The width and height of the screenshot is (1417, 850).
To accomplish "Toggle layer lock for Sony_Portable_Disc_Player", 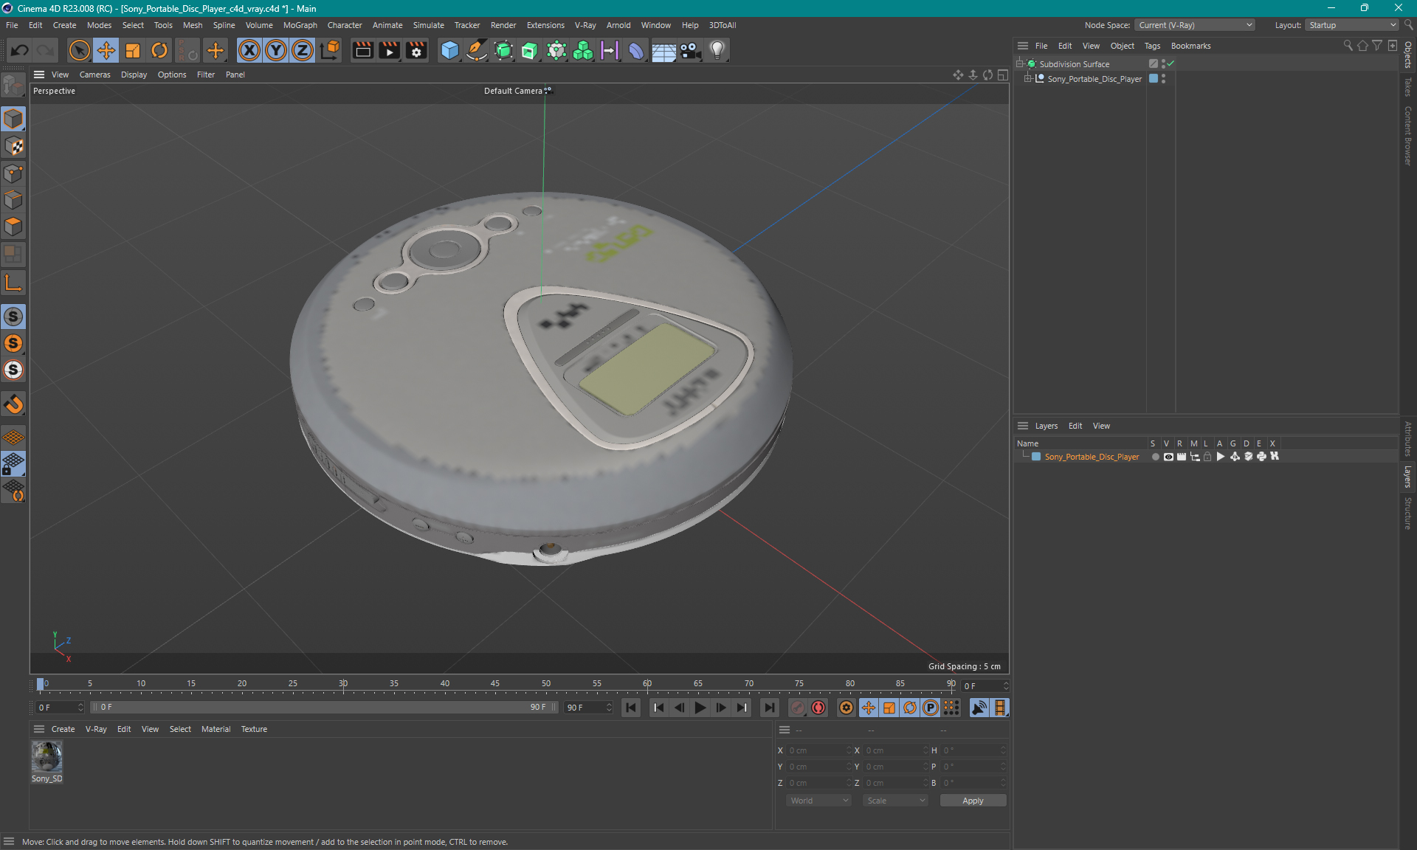I will [x=1207, y=457].
